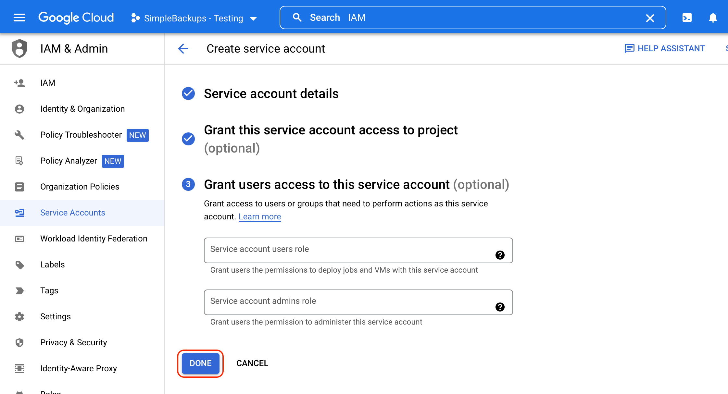This screenshot has height=394, width=728.
Task: Click the Service account admins role help icon
Action: [500, 307]
